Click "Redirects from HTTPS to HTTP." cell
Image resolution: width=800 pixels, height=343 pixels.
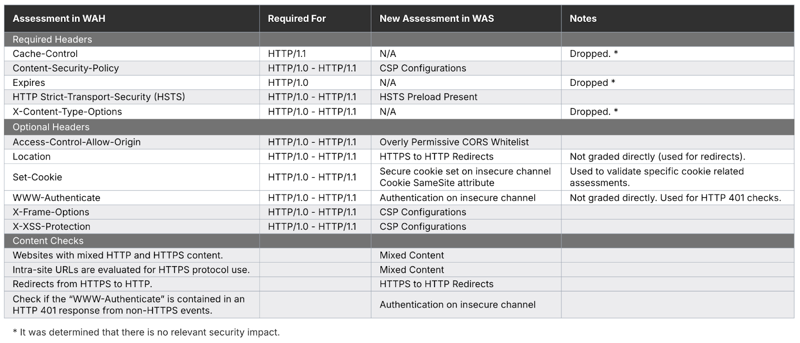82,284
